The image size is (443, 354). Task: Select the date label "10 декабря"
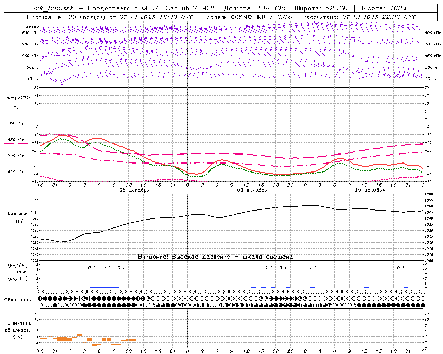point(370,190)
